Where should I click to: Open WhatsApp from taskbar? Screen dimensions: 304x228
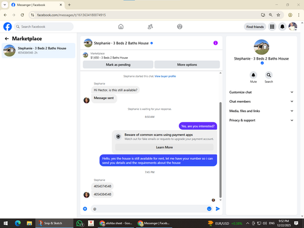(80, 223)
